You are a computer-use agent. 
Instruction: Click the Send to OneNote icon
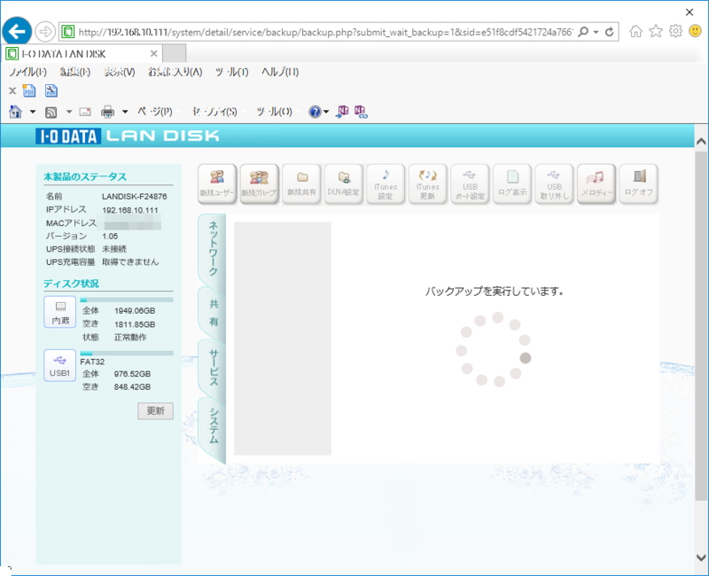[x=342, y=112]
